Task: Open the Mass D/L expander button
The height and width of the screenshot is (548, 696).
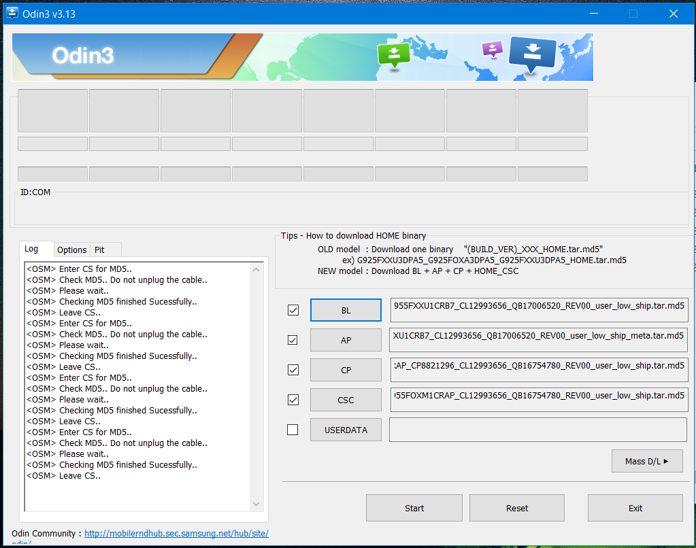Action: point(646,461)
